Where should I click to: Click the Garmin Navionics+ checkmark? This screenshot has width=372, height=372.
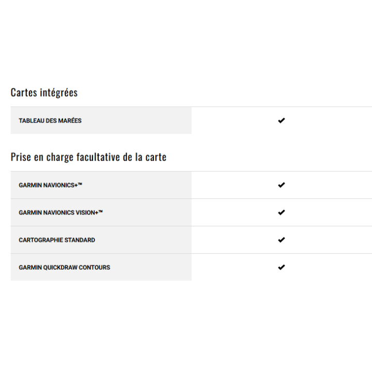coord(281,185)
